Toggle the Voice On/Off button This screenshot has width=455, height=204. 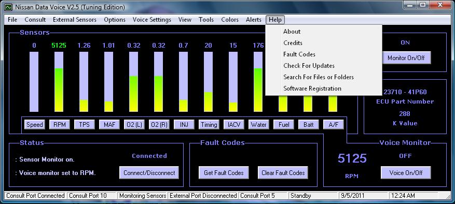coord(406,173)
